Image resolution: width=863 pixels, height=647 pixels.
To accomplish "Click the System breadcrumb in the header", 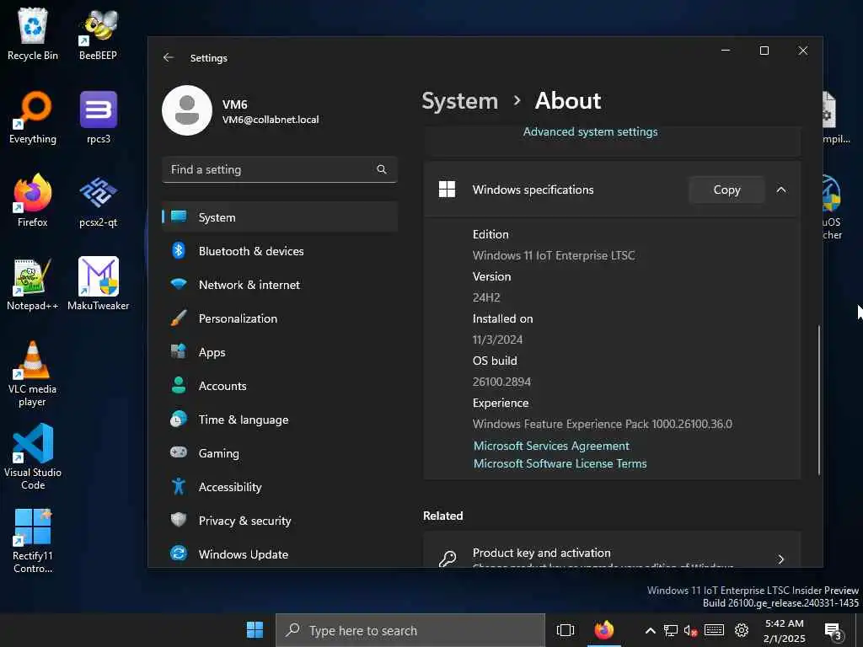I will tap(459, 101).
